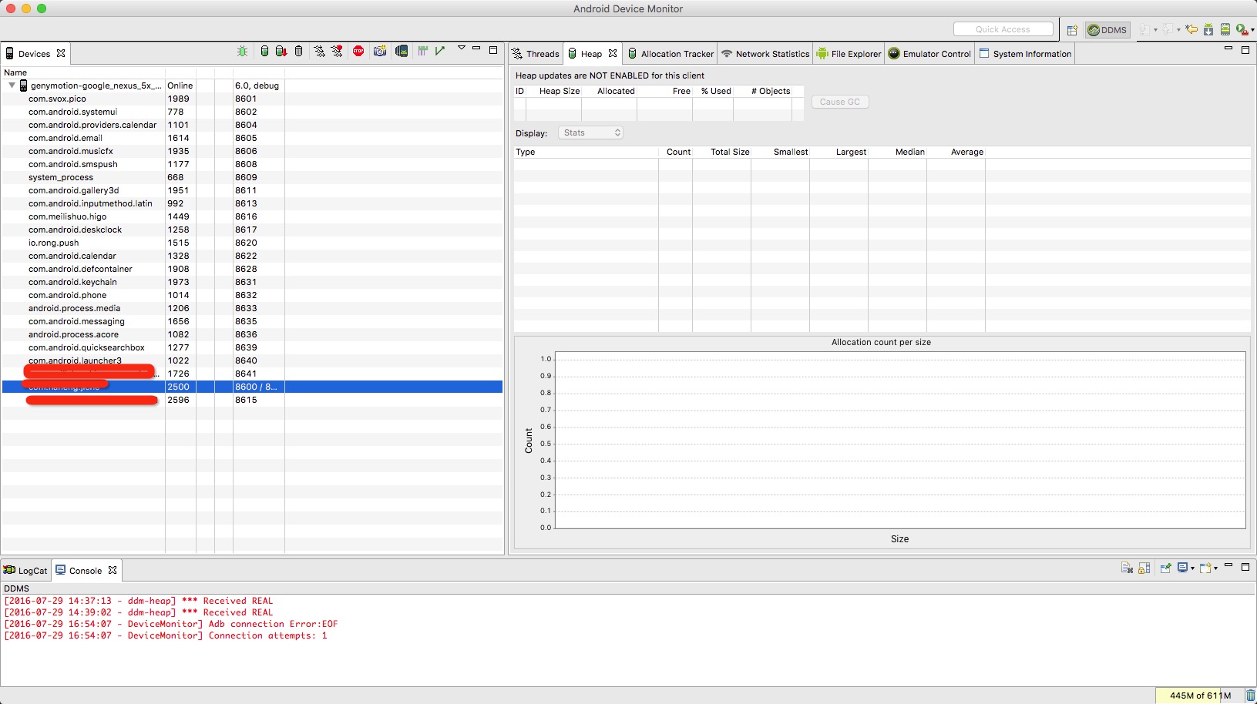Open the Allocation Tracker tab
Image resolution: width=1257 pixels, height=704 pixels.
click(x=671, y=54)
